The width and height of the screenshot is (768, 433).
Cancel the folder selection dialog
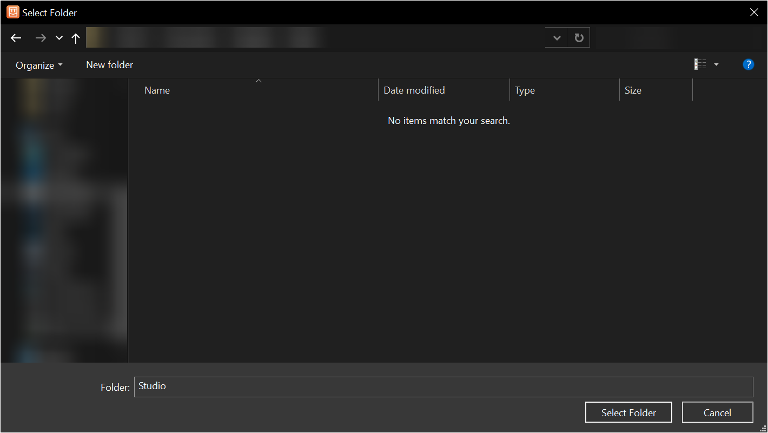coord(717,412)
